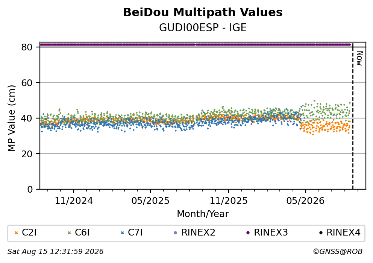Click the 0 y-axis tick label
This screenshot has width=373, height=263.
30,190
